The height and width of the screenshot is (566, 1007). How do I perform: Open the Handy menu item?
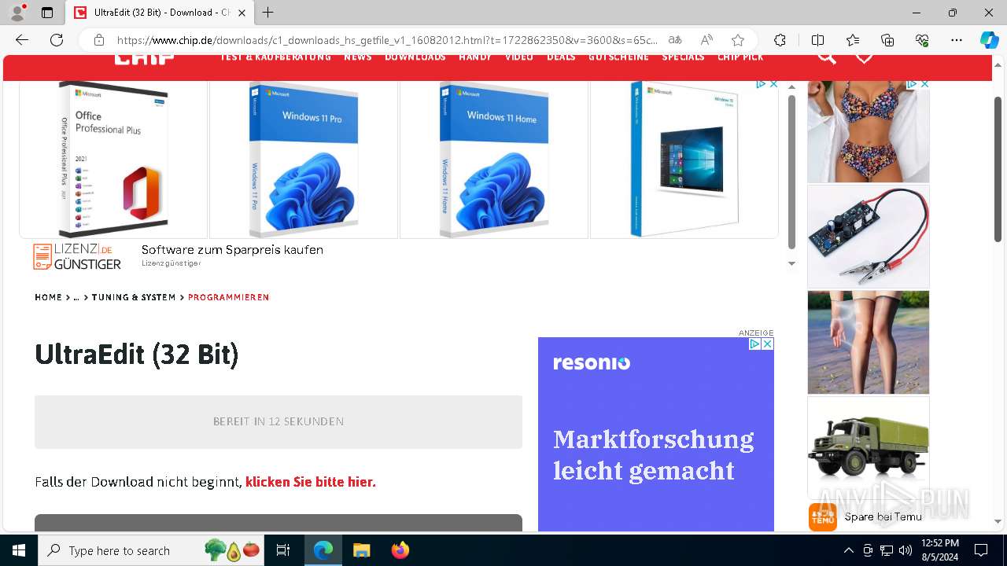tap(475, 57)
